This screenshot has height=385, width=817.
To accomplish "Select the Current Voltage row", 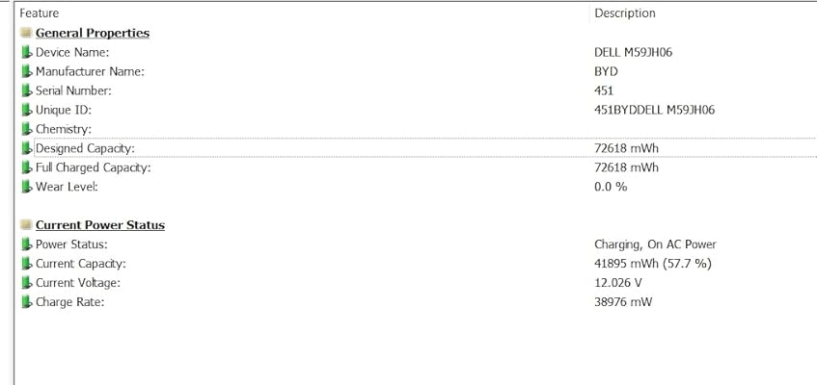I will pos(78,283).
